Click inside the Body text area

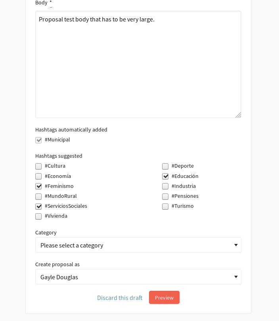click(x=138, y=64)
